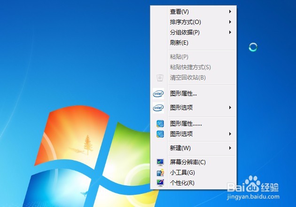Expand arrow at right of 查看(V)
This screenshot has width=296, height=207.
point(230,12)
